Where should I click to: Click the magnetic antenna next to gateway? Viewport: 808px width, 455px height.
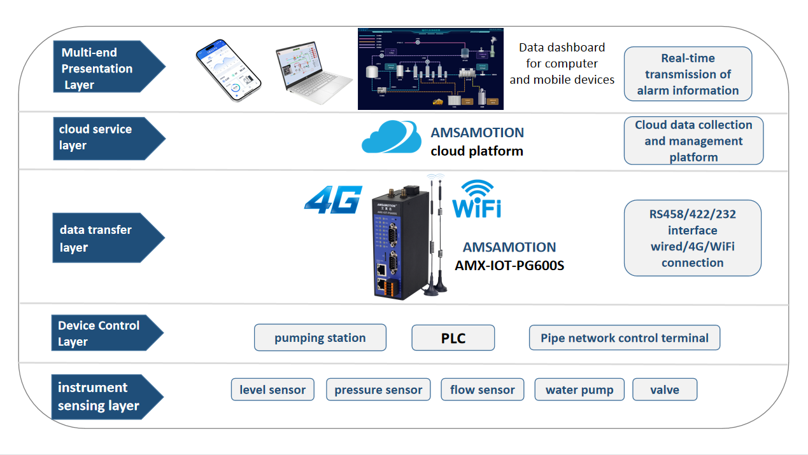coord(436,235)
